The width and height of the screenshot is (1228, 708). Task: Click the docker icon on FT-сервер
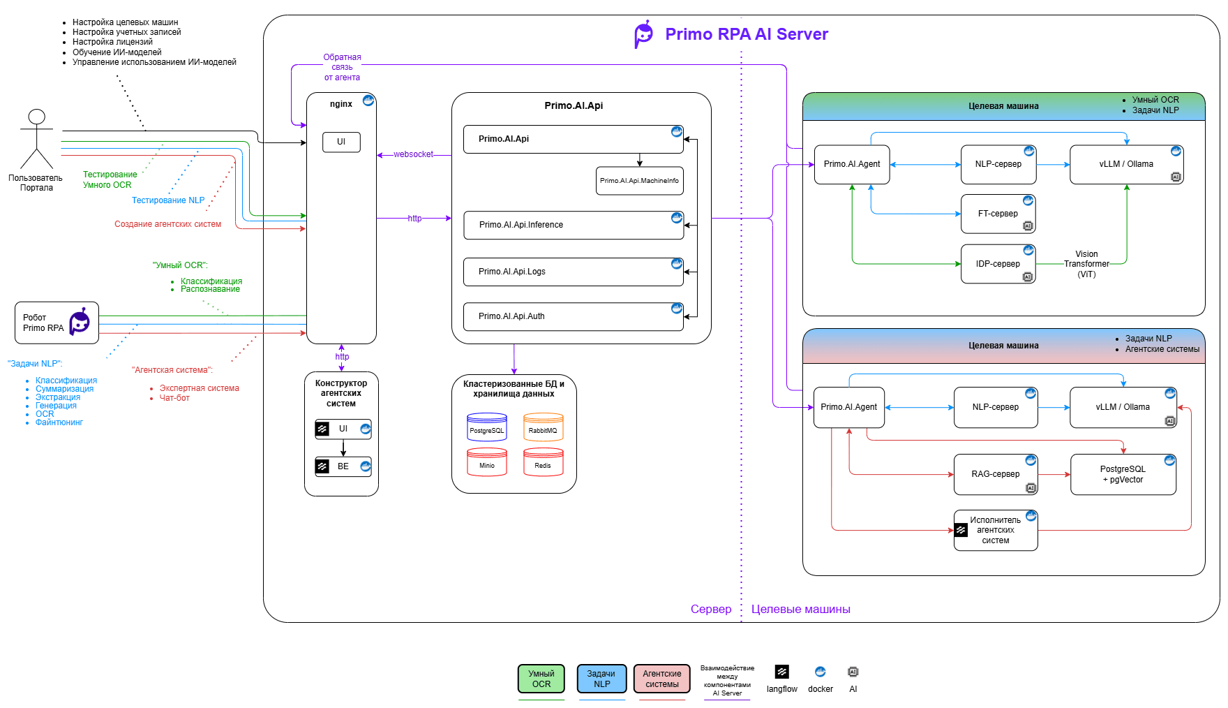(x=1028, y=200)
